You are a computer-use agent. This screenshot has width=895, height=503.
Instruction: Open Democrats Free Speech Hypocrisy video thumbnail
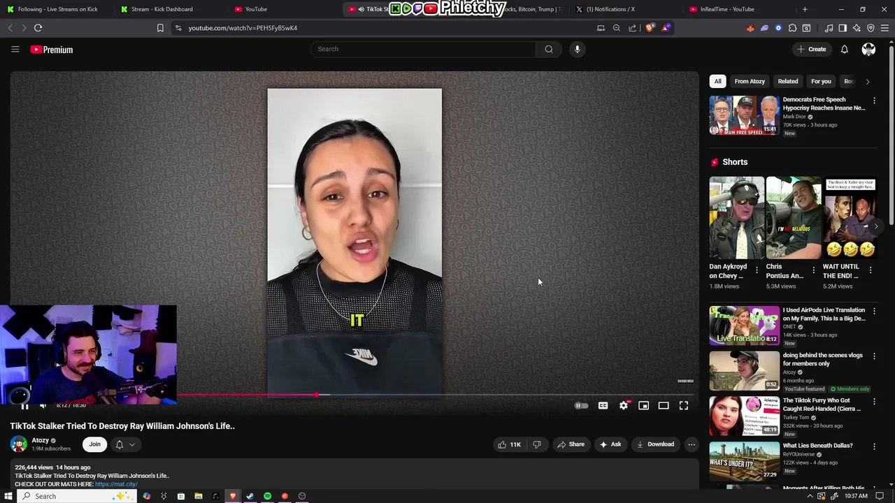tap(745, 115)
